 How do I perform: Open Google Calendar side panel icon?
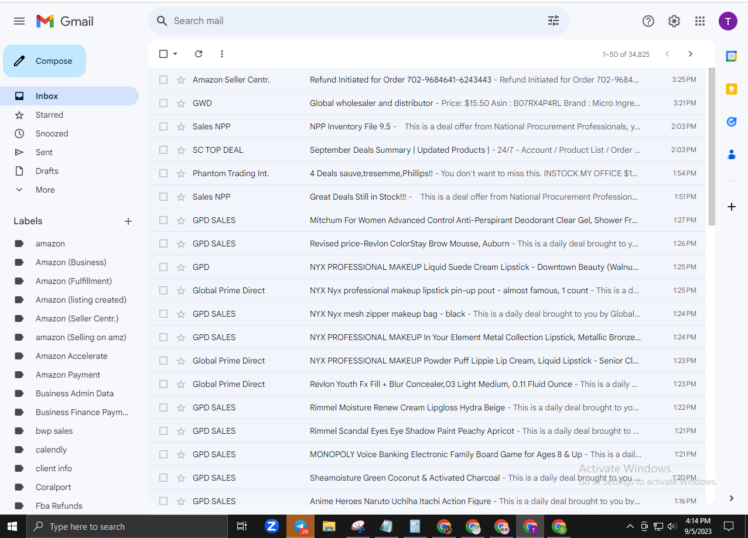point(731,56)
